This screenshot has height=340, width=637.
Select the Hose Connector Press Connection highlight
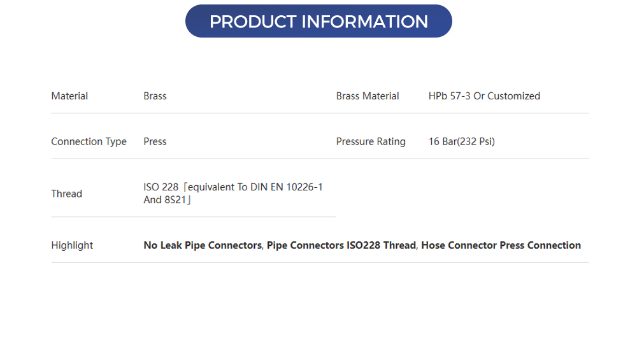tap(501, 245)
